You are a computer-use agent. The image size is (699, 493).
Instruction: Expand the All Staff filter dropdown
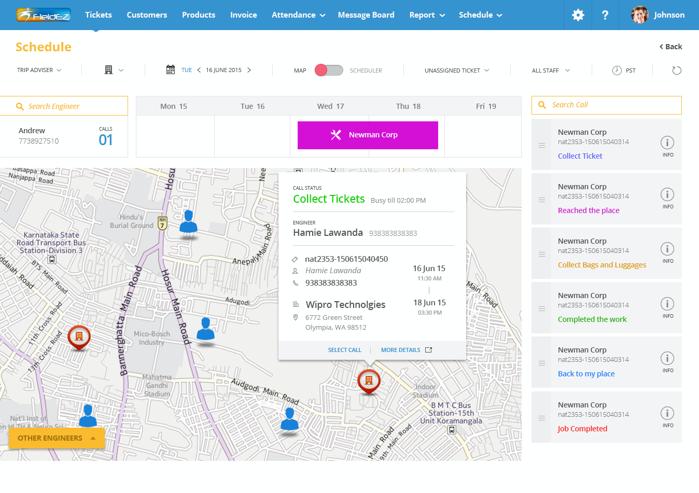click(x=551, y=71)
